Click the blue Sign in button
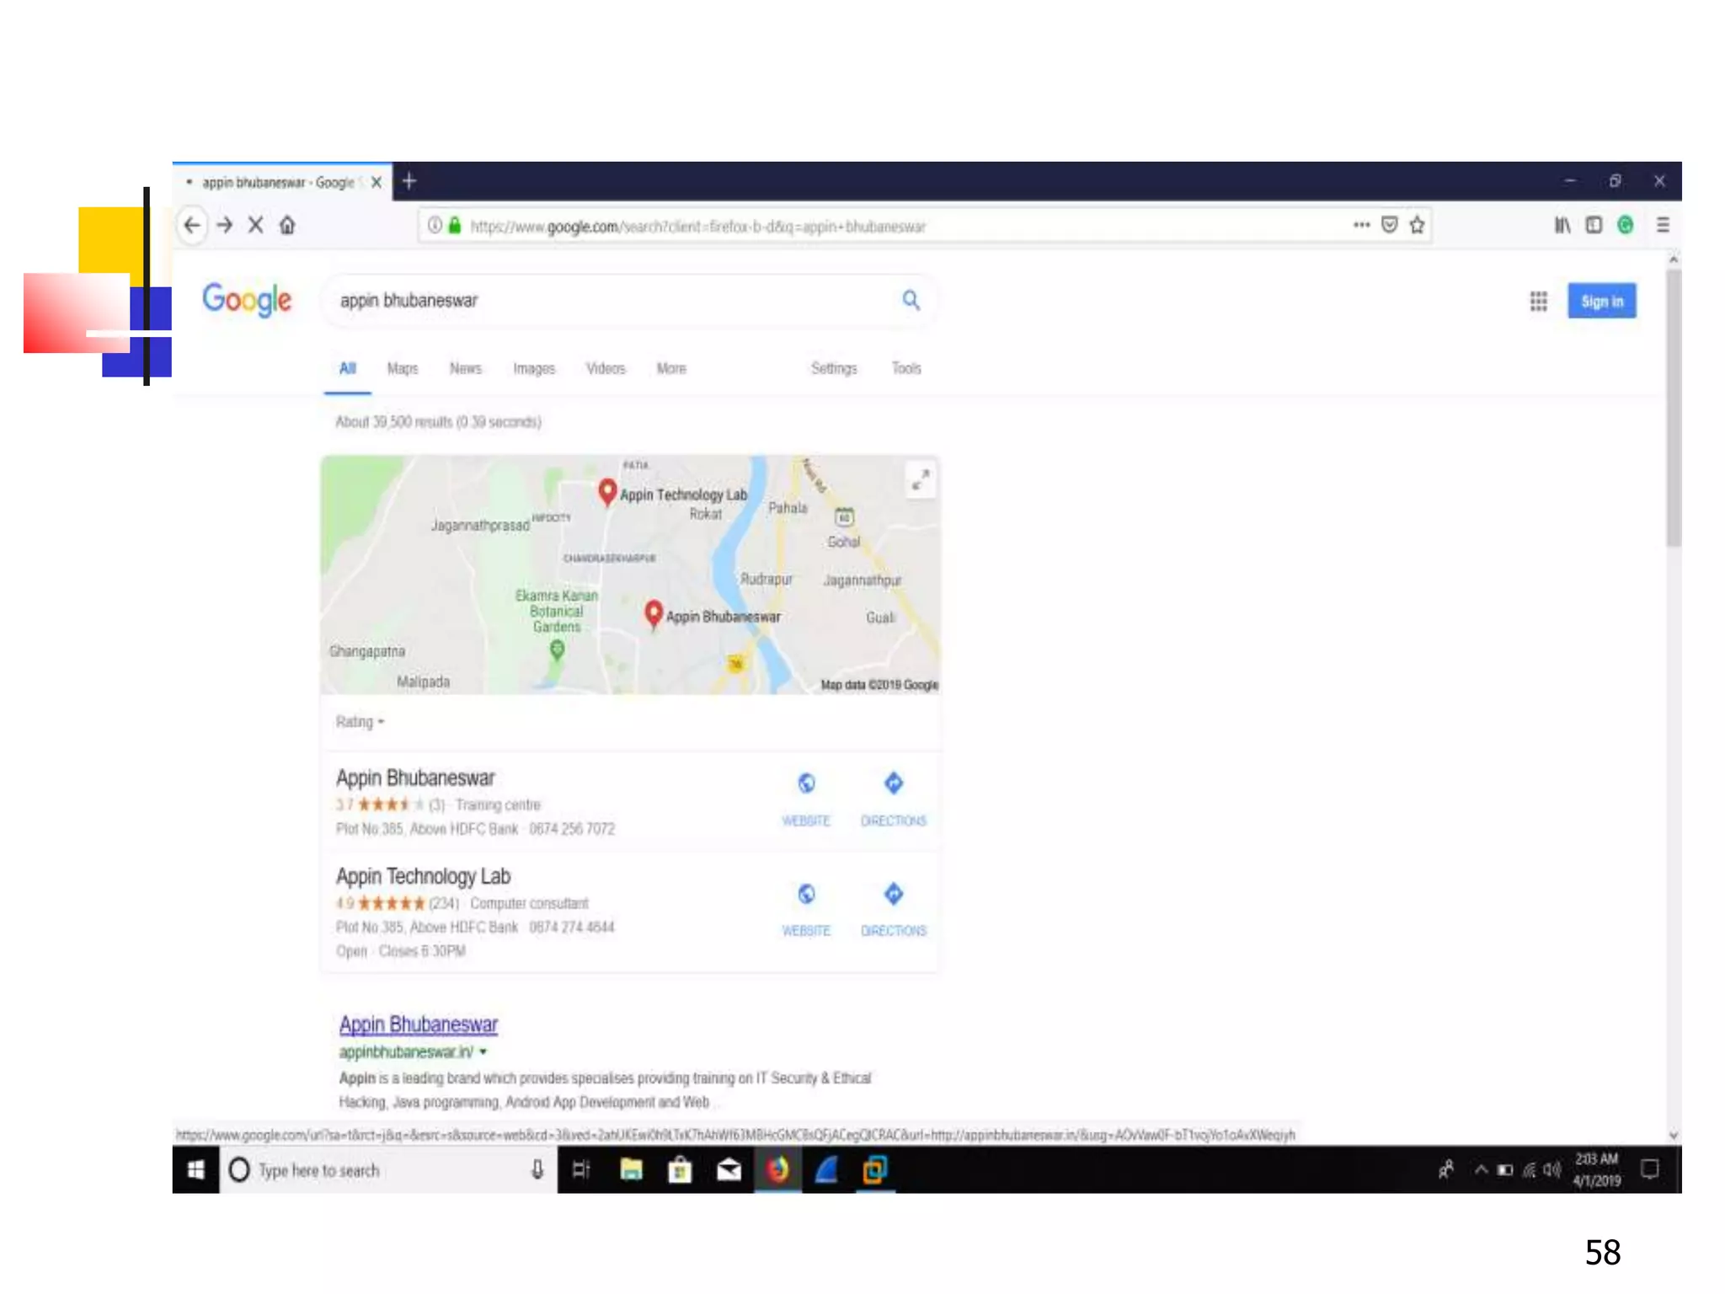 (1601, 302)
